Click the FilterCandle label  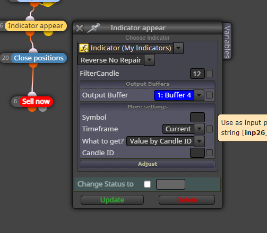coord(99,74)
